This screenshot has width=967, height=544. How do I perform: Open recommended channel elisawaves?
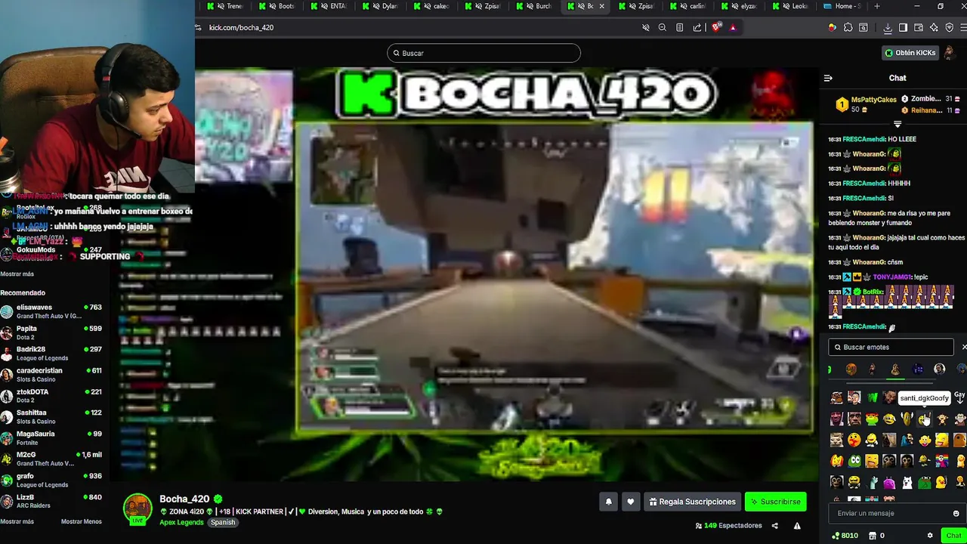pyautogui.click(x=51, y=311)
